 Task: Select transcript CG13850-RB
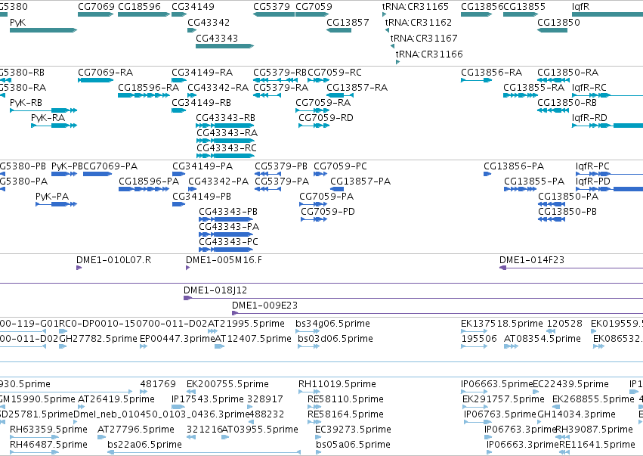pos(552,110)
